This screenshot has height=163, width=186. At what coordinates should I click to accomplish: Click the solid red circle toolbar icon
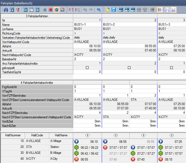coord(51,10)
